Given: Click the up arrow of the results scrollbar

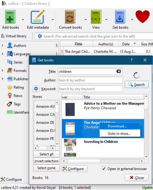Looking at the screenshot, I should 146,96.
